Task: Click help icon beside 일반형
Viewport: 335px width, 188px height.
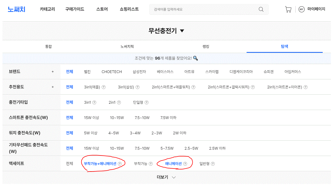Action: pos(213,164)
